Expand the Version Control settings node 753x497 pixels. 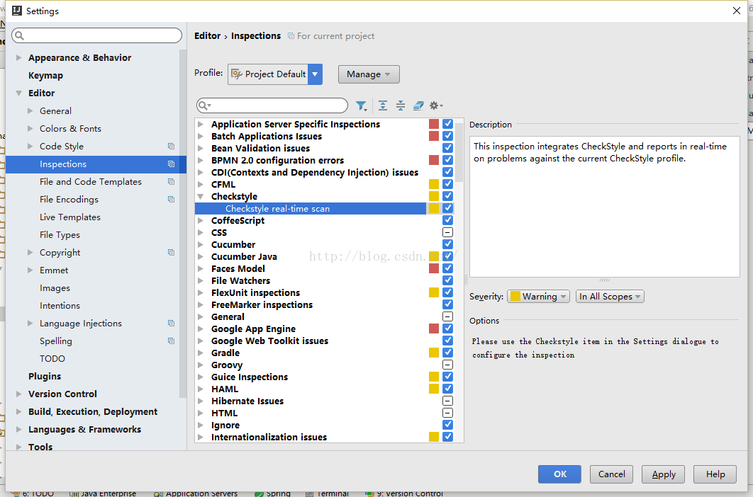click(18, 394)
